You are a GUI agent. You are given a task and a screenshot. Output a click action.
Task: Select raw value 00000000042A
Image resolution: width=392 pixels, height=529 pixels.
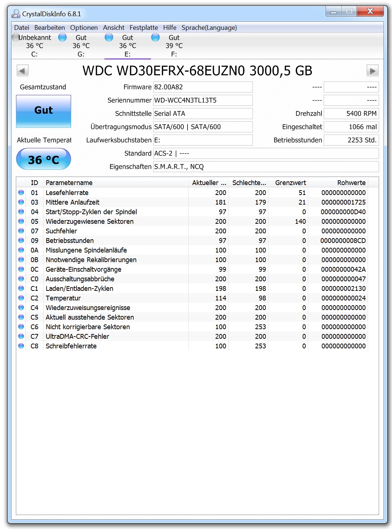(x=343, y=269)
